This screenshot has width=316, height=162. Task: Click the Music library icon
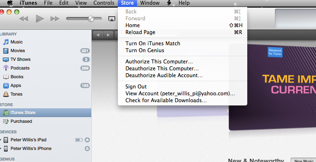(x=6, y=42)
